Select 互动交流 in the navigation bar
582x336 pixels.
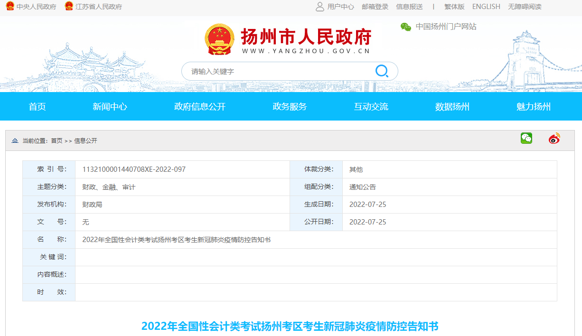pos(372,106)
